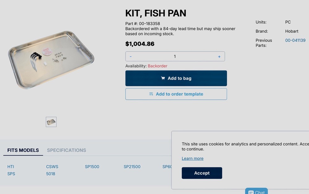The image size is (309, 194).
Task: Click inside the quantity input field
Action: click(x=175, y=56)
